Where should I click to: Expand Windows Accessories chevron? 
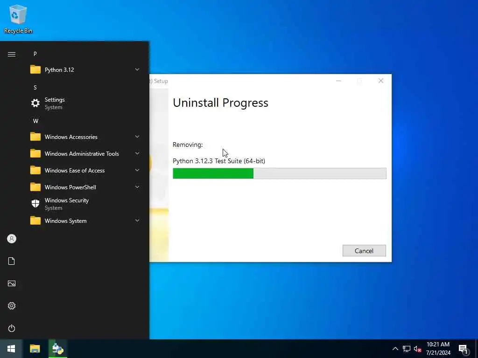[137, 137]
